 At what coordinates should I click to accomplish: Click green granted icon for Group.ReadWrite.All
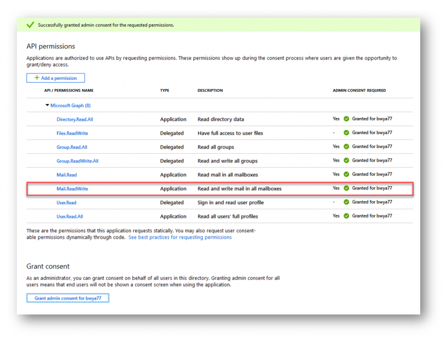click(346, 160)
